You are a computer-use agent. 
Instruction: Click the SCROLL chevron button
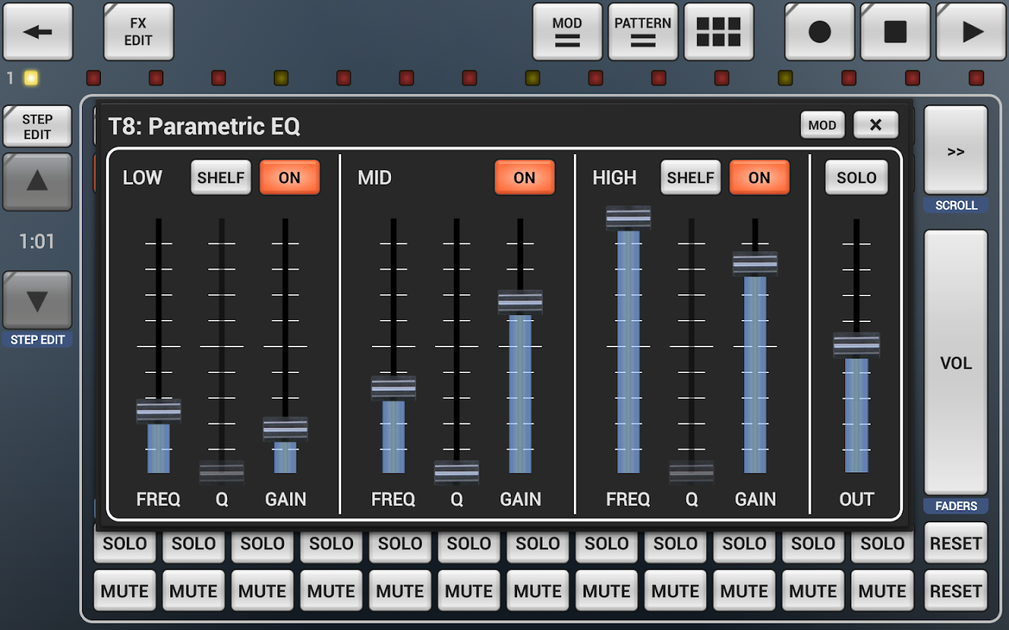pos(956,150)
